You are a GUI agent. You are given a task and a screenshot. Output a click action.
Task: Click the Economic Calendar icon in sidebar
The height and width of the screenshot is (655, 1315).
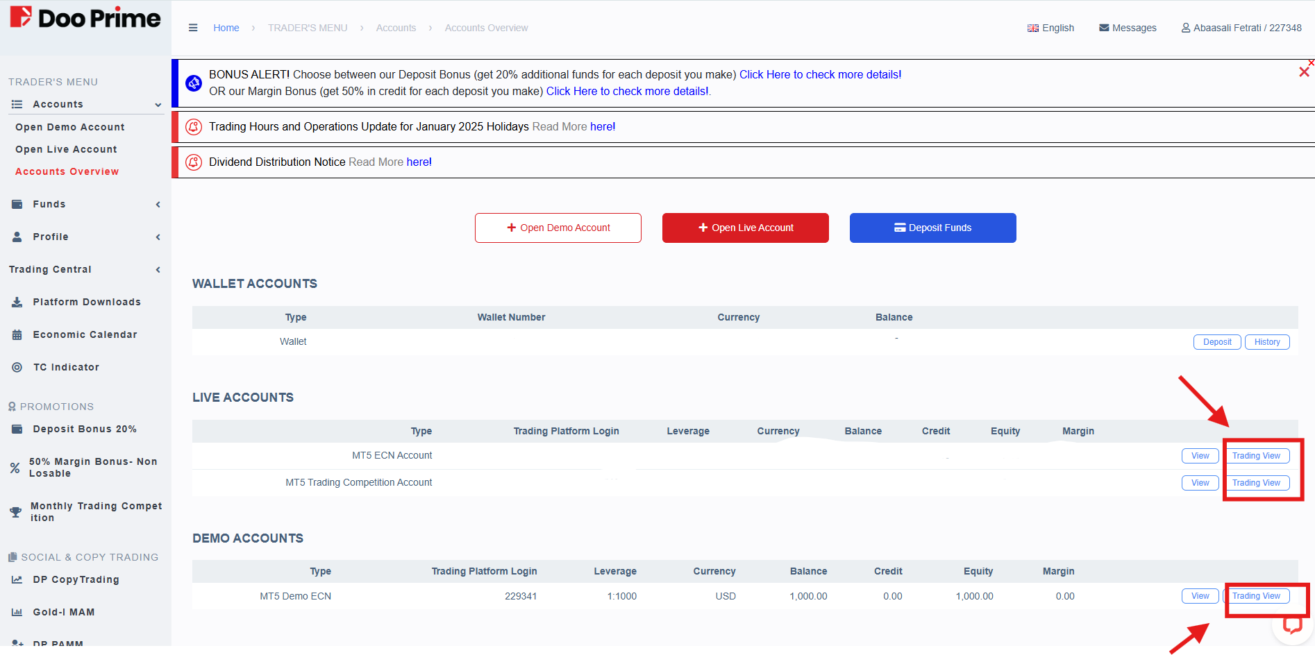pyautogui.click(x=17, y=334)
